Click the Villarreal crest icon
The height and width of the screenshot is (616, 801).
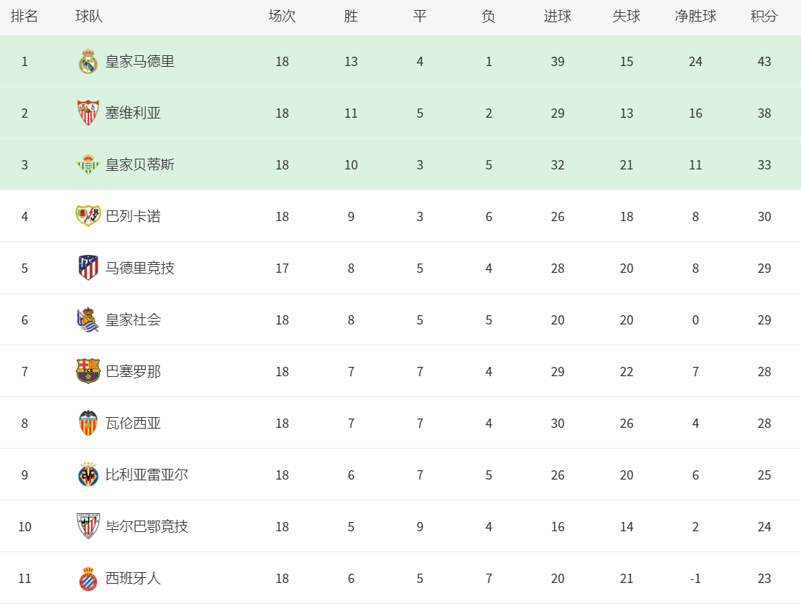tap(88, 475)
